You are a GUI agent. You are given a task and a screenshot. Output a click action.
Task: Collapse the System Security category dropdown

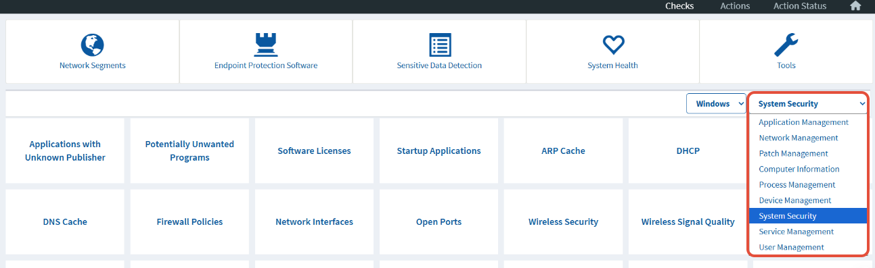(x=808, y=104)
